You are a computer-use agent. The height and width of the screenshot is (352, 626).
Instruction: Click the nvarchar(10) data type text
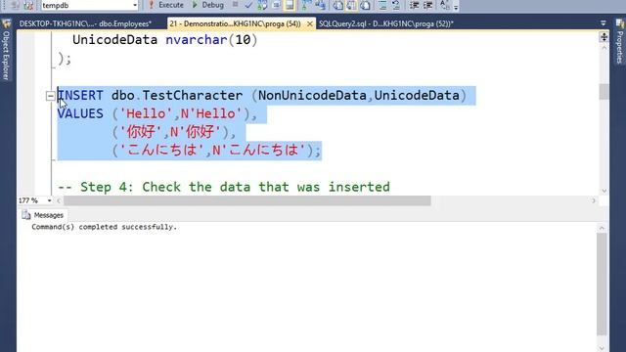coord(211,39)
